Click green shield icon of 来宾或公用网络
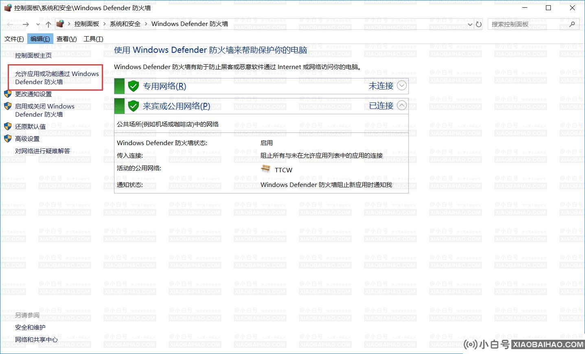This screenshot has width=585, height=354. click(x=133, y=106)
